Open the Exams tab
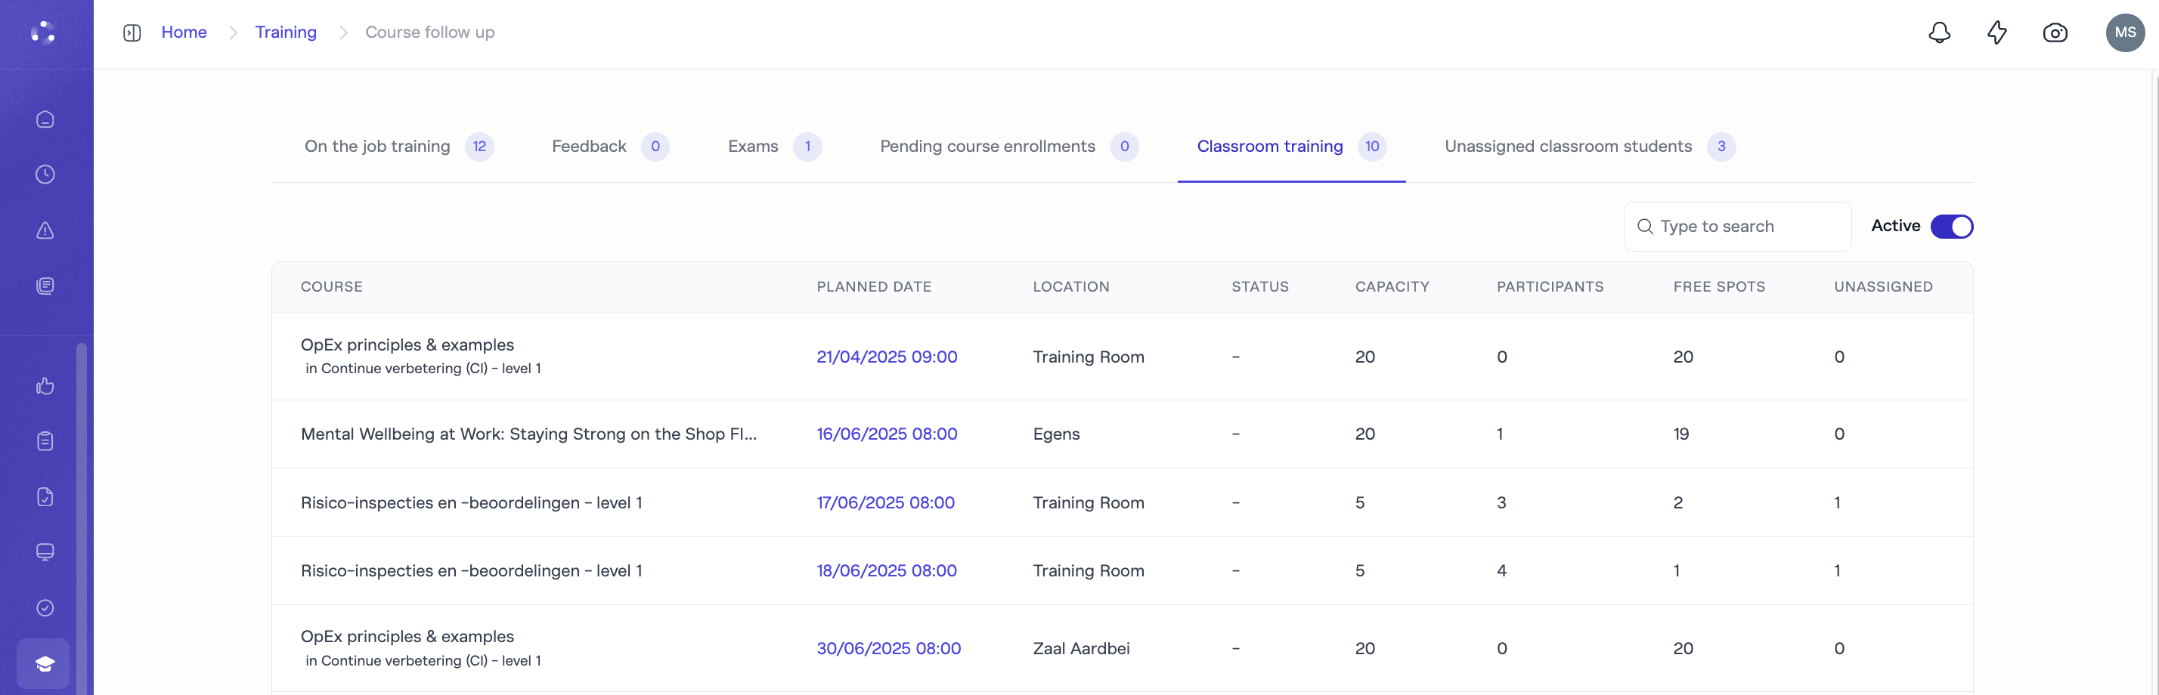Screen dimensions: 2159x695 click(753, 147)
